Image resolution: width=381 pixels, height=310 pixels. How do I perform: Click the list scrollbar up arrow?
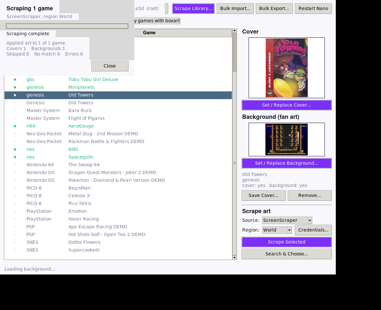click(x=234, y=31)
